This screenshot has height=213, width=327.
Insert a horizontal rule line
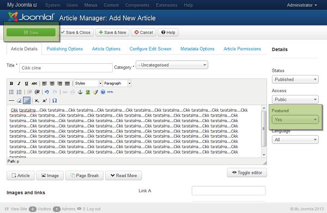[x=11, y=100]
